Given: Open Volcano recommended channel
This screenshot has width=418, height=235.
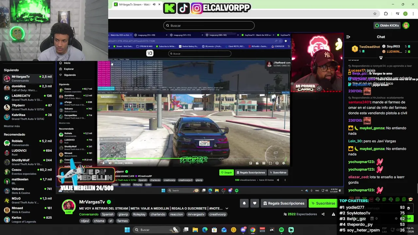Looking at the screenshot, I should point(28,191).
